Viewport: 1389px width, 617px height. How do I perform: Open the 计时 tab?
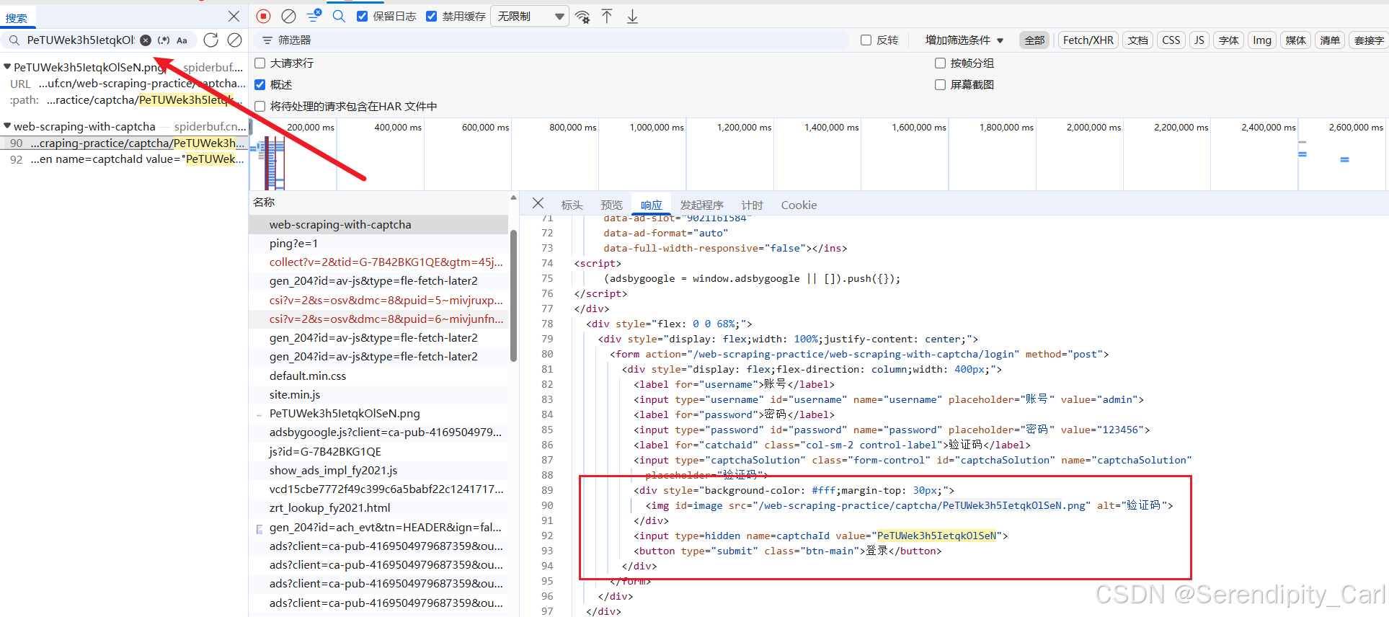point(752,205)
